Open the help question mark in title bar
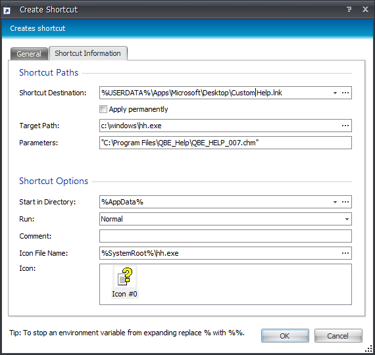375x355 pixels. (x=349, y=9)
